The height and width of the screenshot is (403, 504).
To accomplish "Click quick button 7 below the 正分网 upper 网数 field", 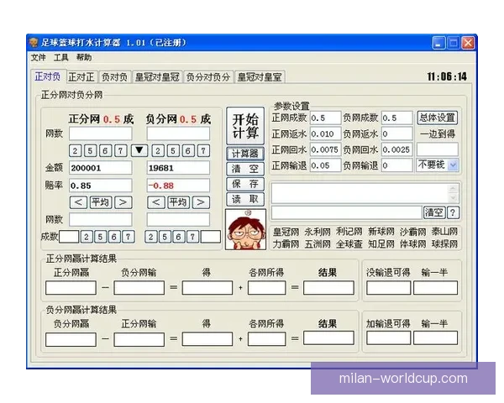I will 120,151.
